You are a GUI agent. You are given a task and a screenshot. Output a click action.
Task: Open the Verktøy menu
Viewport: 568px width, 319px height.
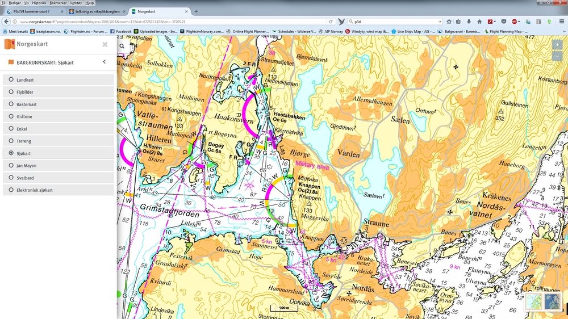pyautogui.click(x=76, y=3)
